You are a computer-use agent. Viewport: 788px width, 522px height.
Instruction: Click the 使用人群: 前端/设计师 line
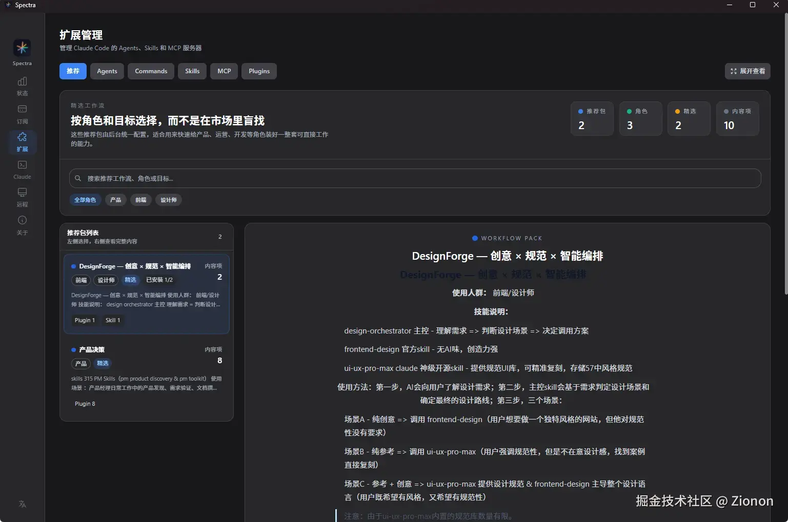click(493, 293)
